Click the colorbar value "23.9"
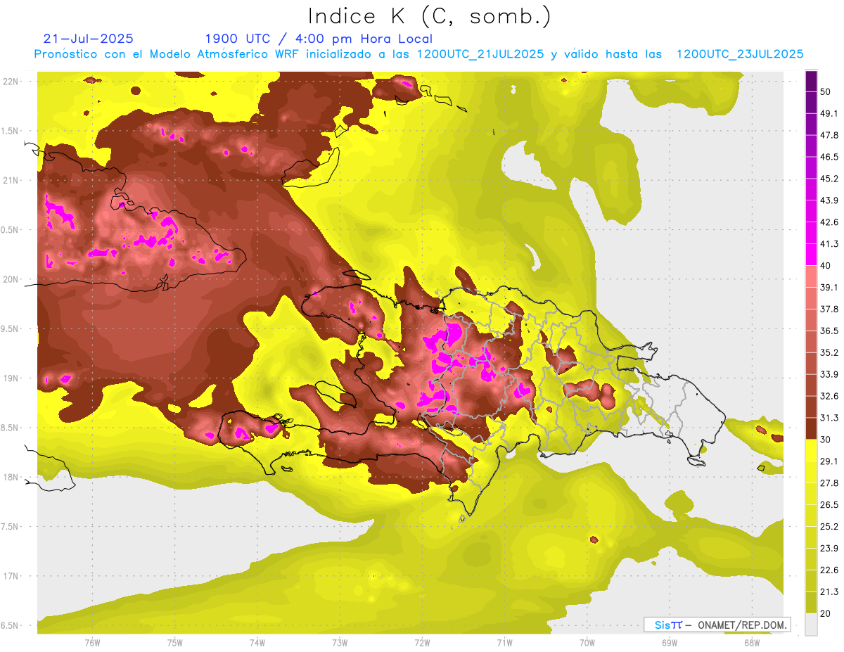This screenshot has height=652, width=844. 829,548
